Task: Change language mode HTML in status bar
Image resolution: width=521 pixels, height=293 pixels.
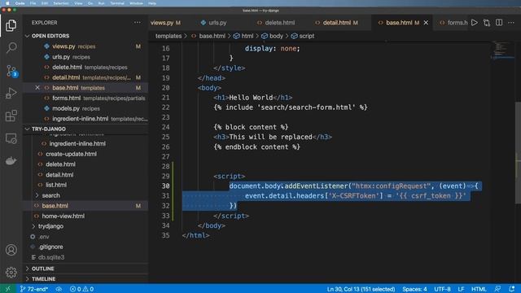Action: point(479,289)
